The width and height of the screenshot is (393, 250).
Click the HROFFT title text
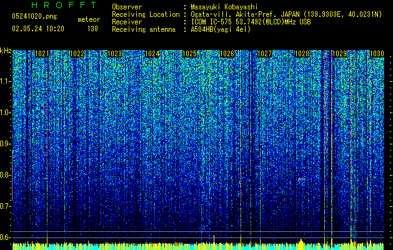(64, 5)
